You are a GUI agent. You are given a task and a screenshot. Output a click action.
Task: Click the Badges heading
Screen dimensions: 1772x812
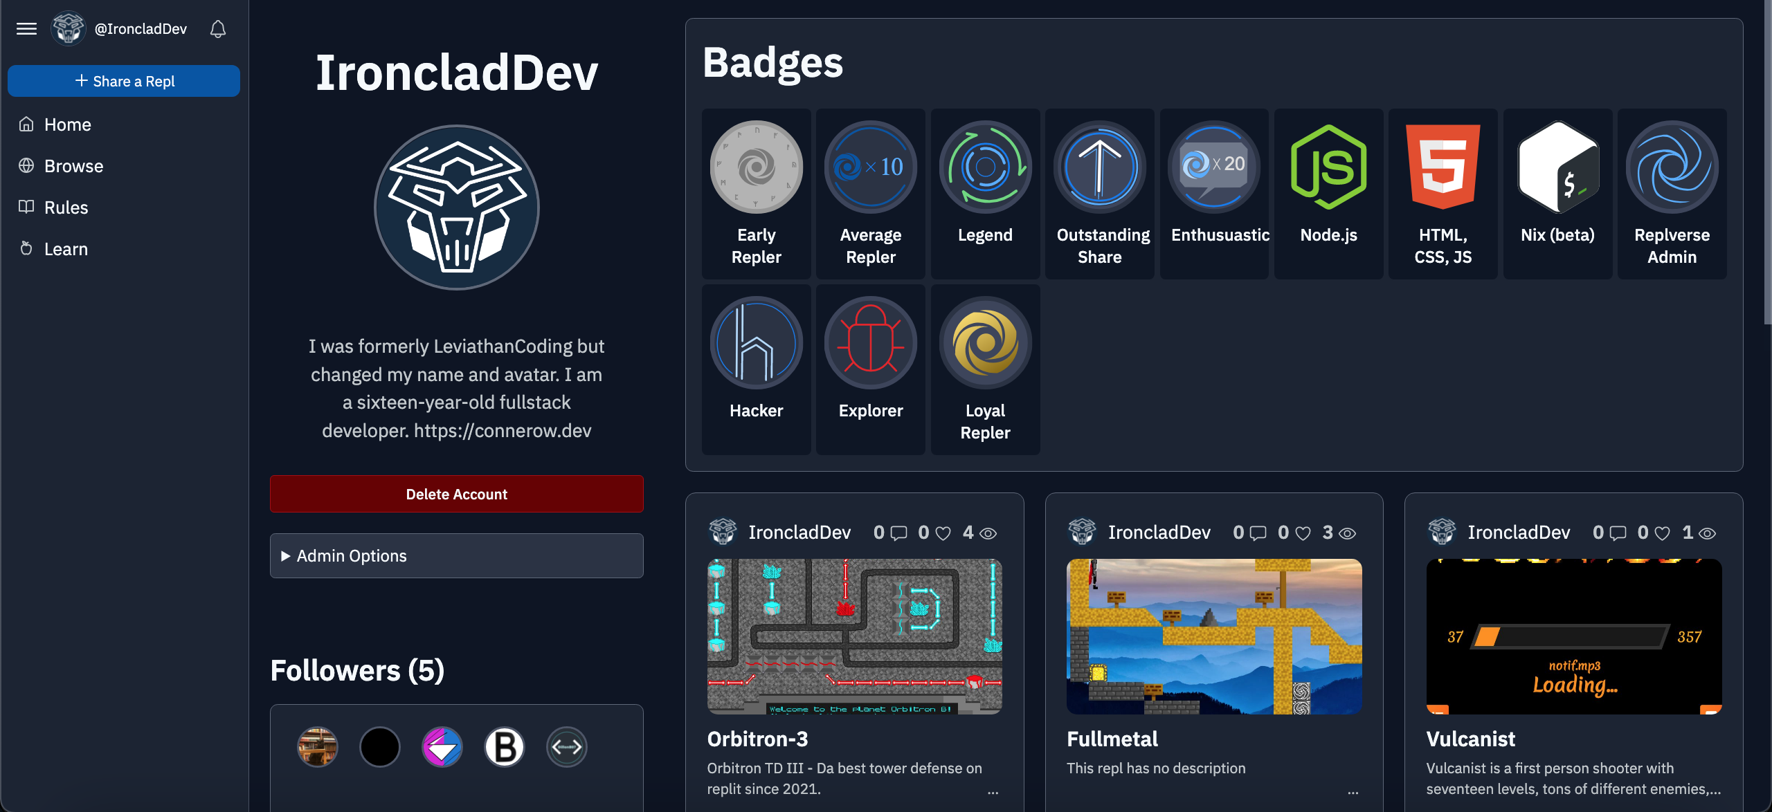tap(772, 62)
